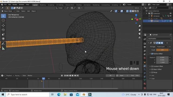Open the Object Mode dropdown
The width and height of the screenshot is (173, 97).
tap(8, 11)
